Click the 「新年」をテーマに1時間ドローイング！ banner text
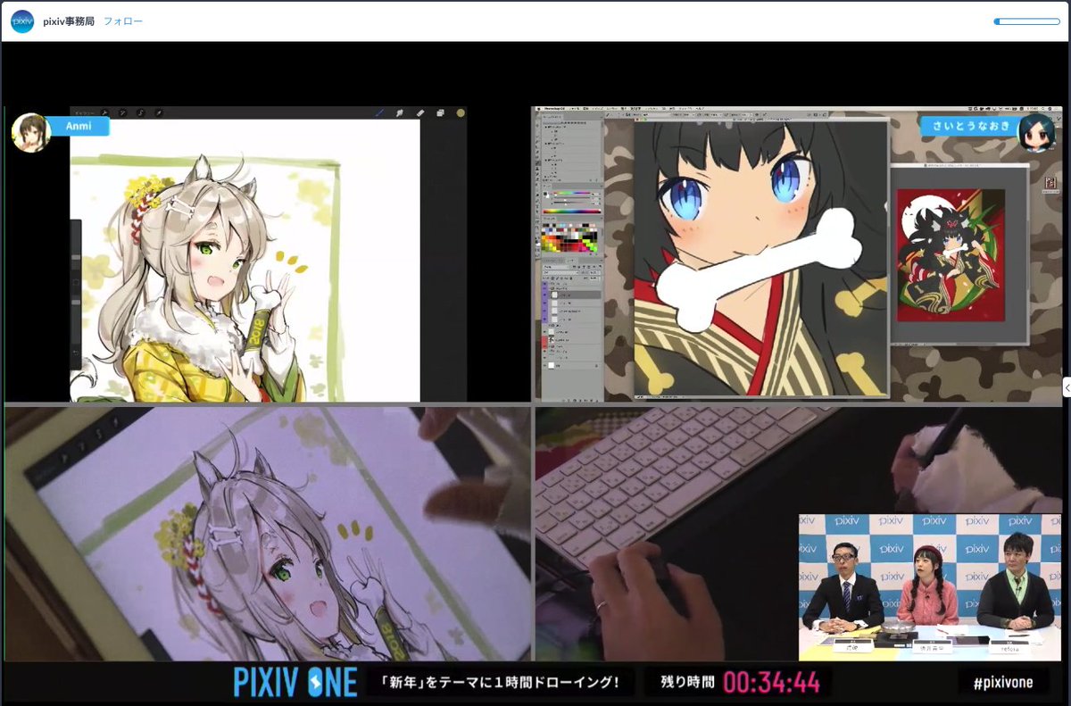Viewport: 1071px width, 706px height. pyautogui.click(x=500, y=683)
